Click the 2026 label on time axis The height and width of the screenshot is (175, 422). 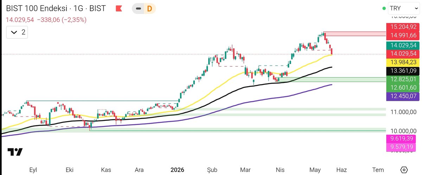(177, 170)
